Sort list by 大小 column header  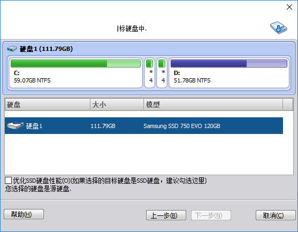pos(117,104)
